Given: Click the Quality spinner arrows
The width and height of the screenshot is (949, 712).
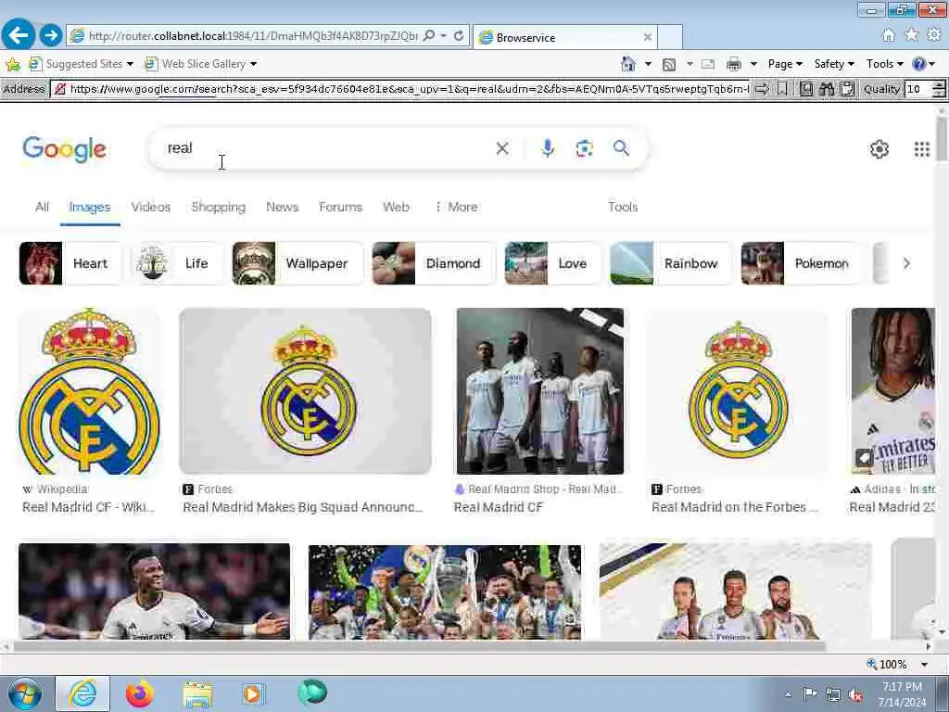Looking at the screenshot, I should pos(939,90).
